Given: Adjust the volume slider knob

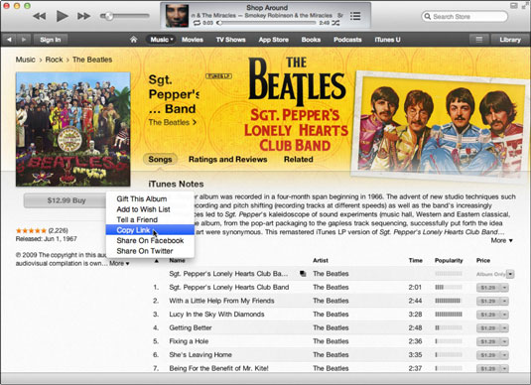Looking at the screenshot, I should point(108,16).
